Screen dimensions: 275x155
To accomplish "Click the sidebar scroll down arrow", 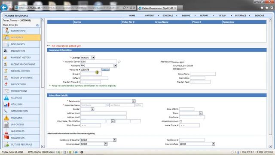I will point(43,146).
